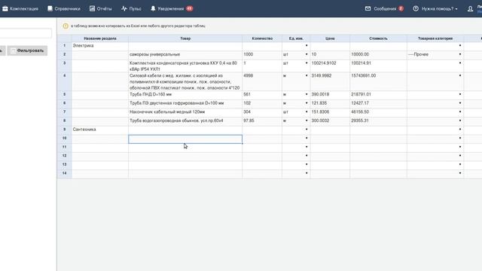
Task: Select row header number 14
Action: 64,174
